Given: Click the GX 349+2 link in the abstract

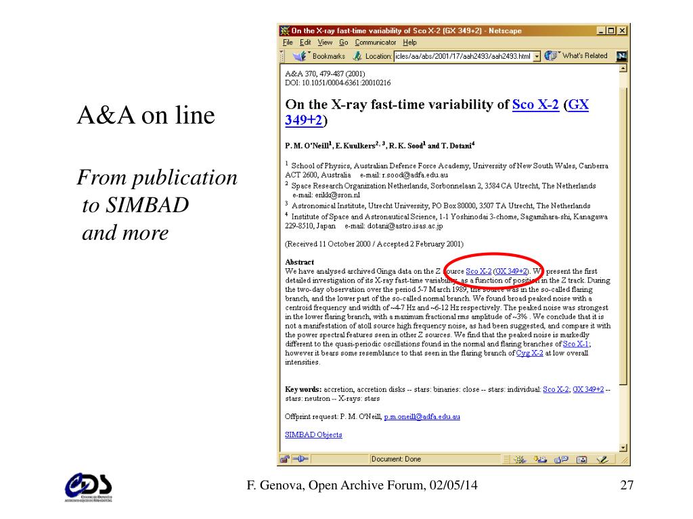Looking at the screenshot, I should coord(511,271).
